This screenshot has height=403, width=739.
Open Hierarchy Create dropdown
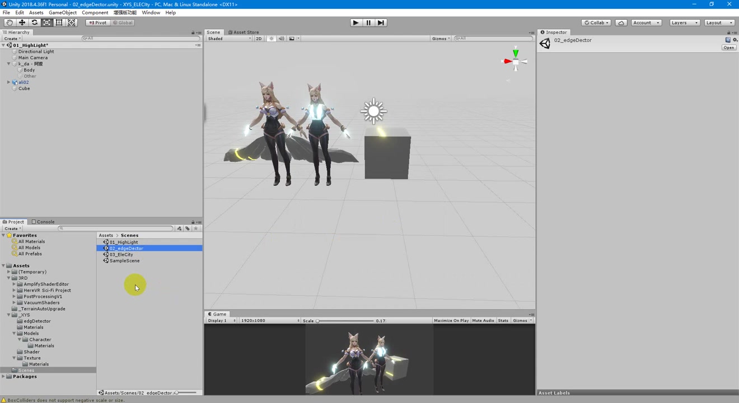pyautogui.click(x=12, y=39)
